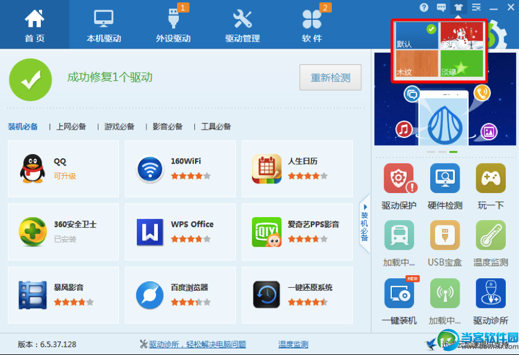Choose the snowman Christmas skin
Screen dimensions: 519x355
[461, 35]
